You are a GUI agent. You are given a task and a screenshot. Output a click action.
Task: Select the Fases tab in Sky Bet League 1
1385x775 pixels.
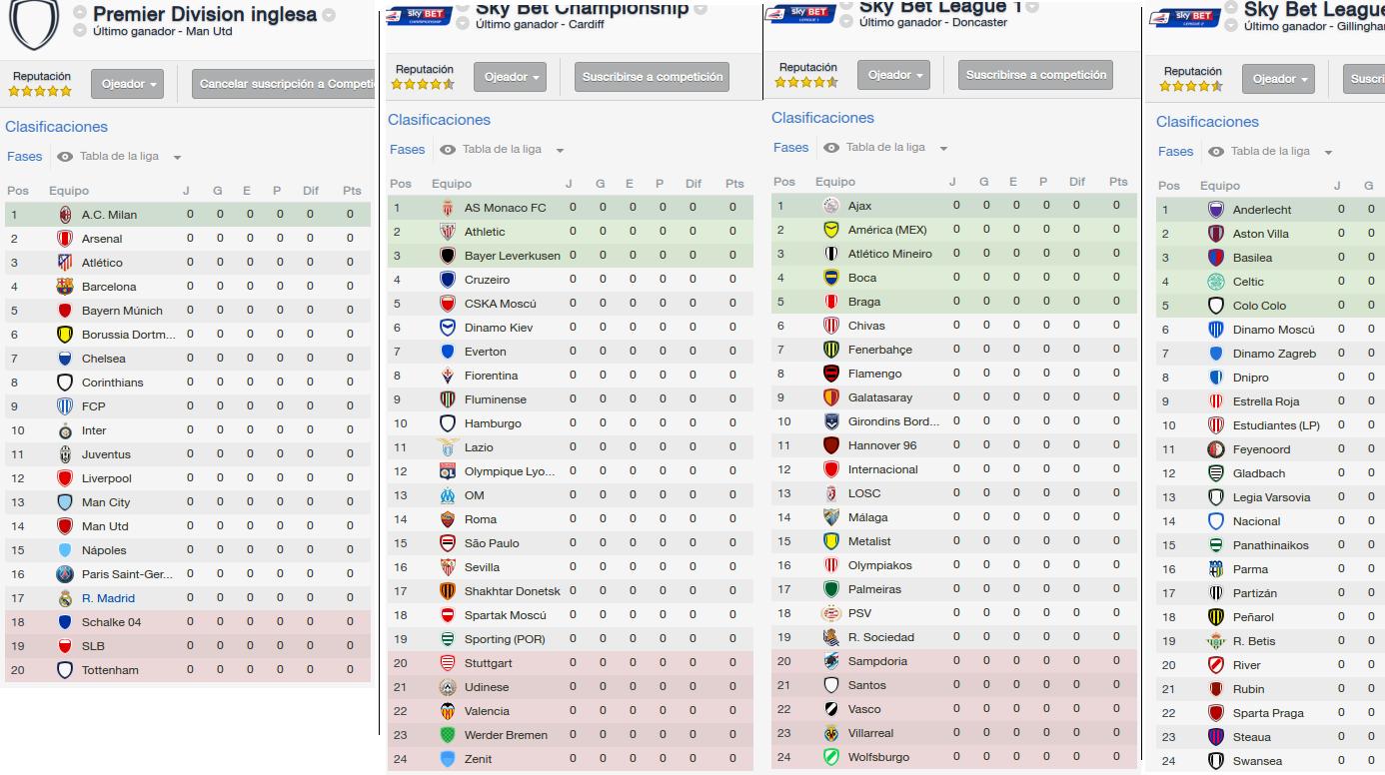click(x=790, y=148)
